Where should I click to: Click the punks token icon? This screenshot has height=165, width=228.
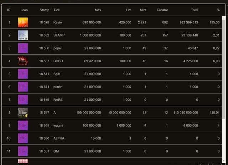pos(23,87)
